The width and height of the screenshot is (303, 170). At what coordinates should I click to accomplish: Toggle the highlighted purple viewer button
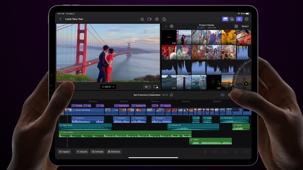[x=239, y=19]
